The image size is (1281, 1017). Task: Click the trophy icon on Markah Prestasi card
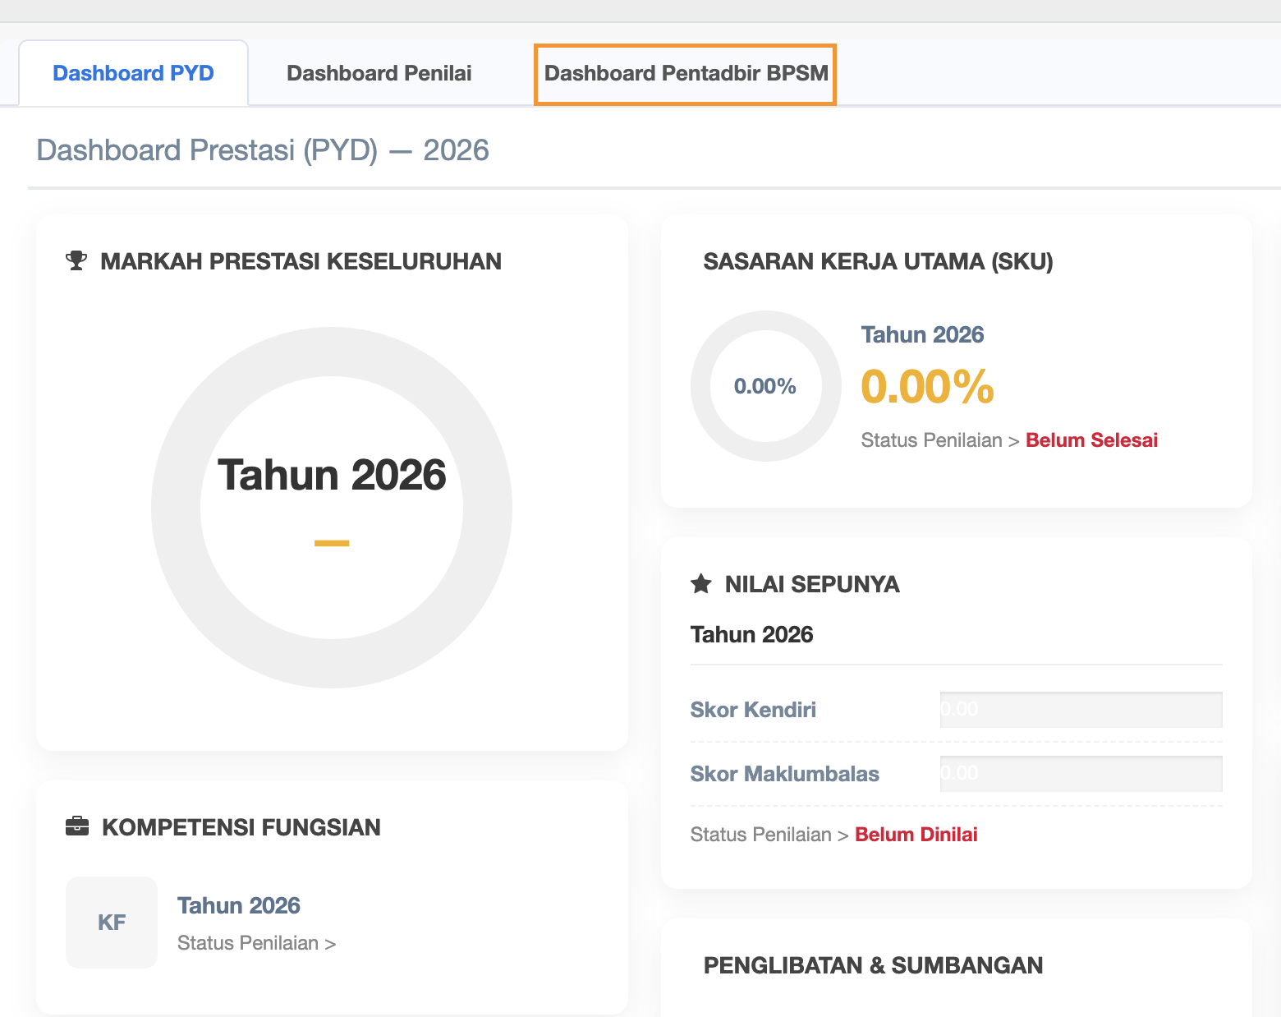[x=76, y=260]
